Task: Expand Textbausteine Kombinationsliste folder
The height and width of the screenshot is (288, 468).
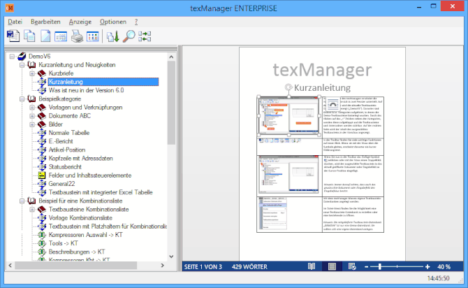Action: pyautogui.click(x=32, y=210)
